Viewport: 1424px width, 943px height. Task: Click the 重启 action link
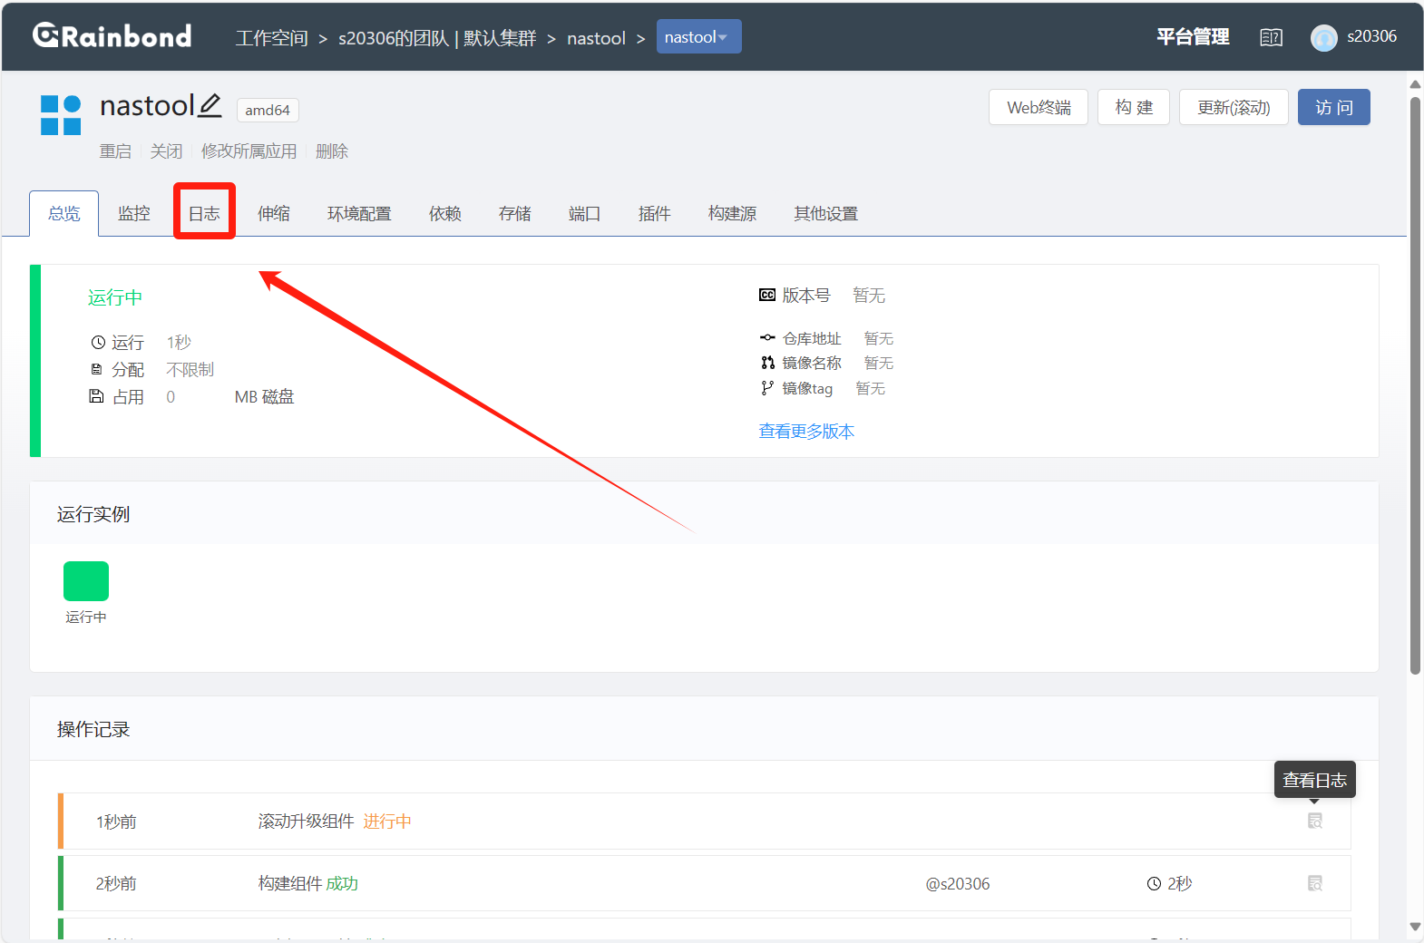click(x=115, y=151)
